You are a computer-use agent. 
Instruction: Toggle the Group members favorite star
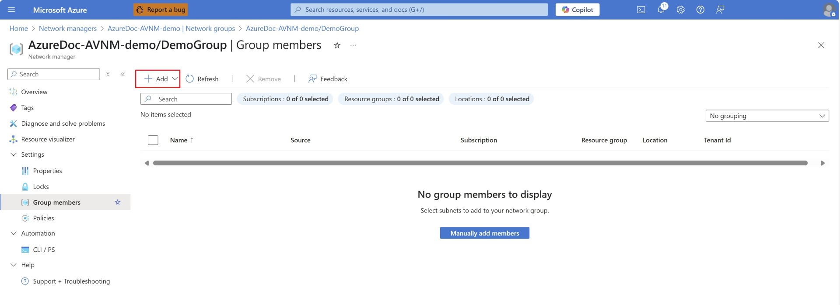117,202
